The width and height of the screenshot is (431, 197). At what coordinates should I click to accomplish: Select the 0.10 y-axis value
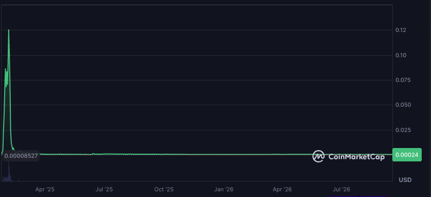pyautogui.click(x=401, y=55)
